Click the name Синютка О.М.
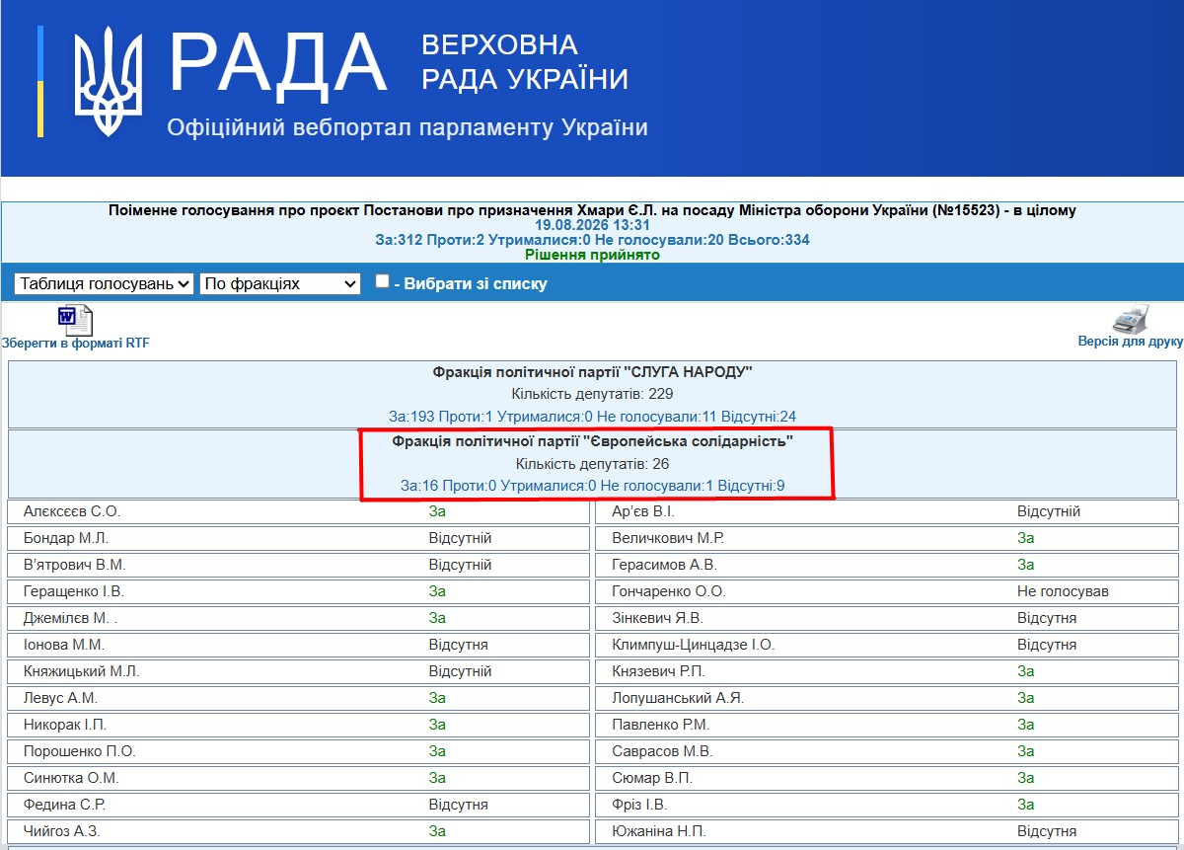 (71, 778)
